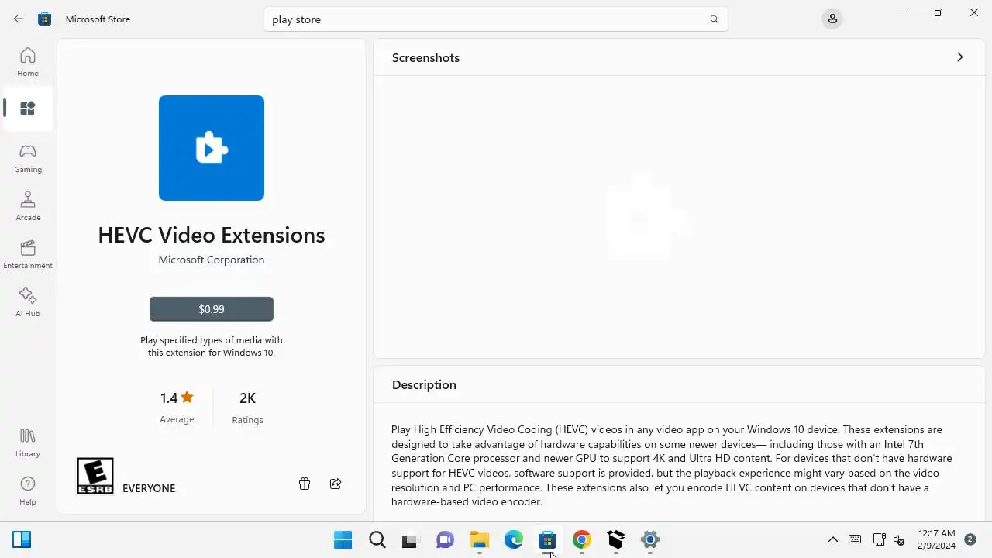Show hidden icons in the system tray

click(x=833, y=539)
